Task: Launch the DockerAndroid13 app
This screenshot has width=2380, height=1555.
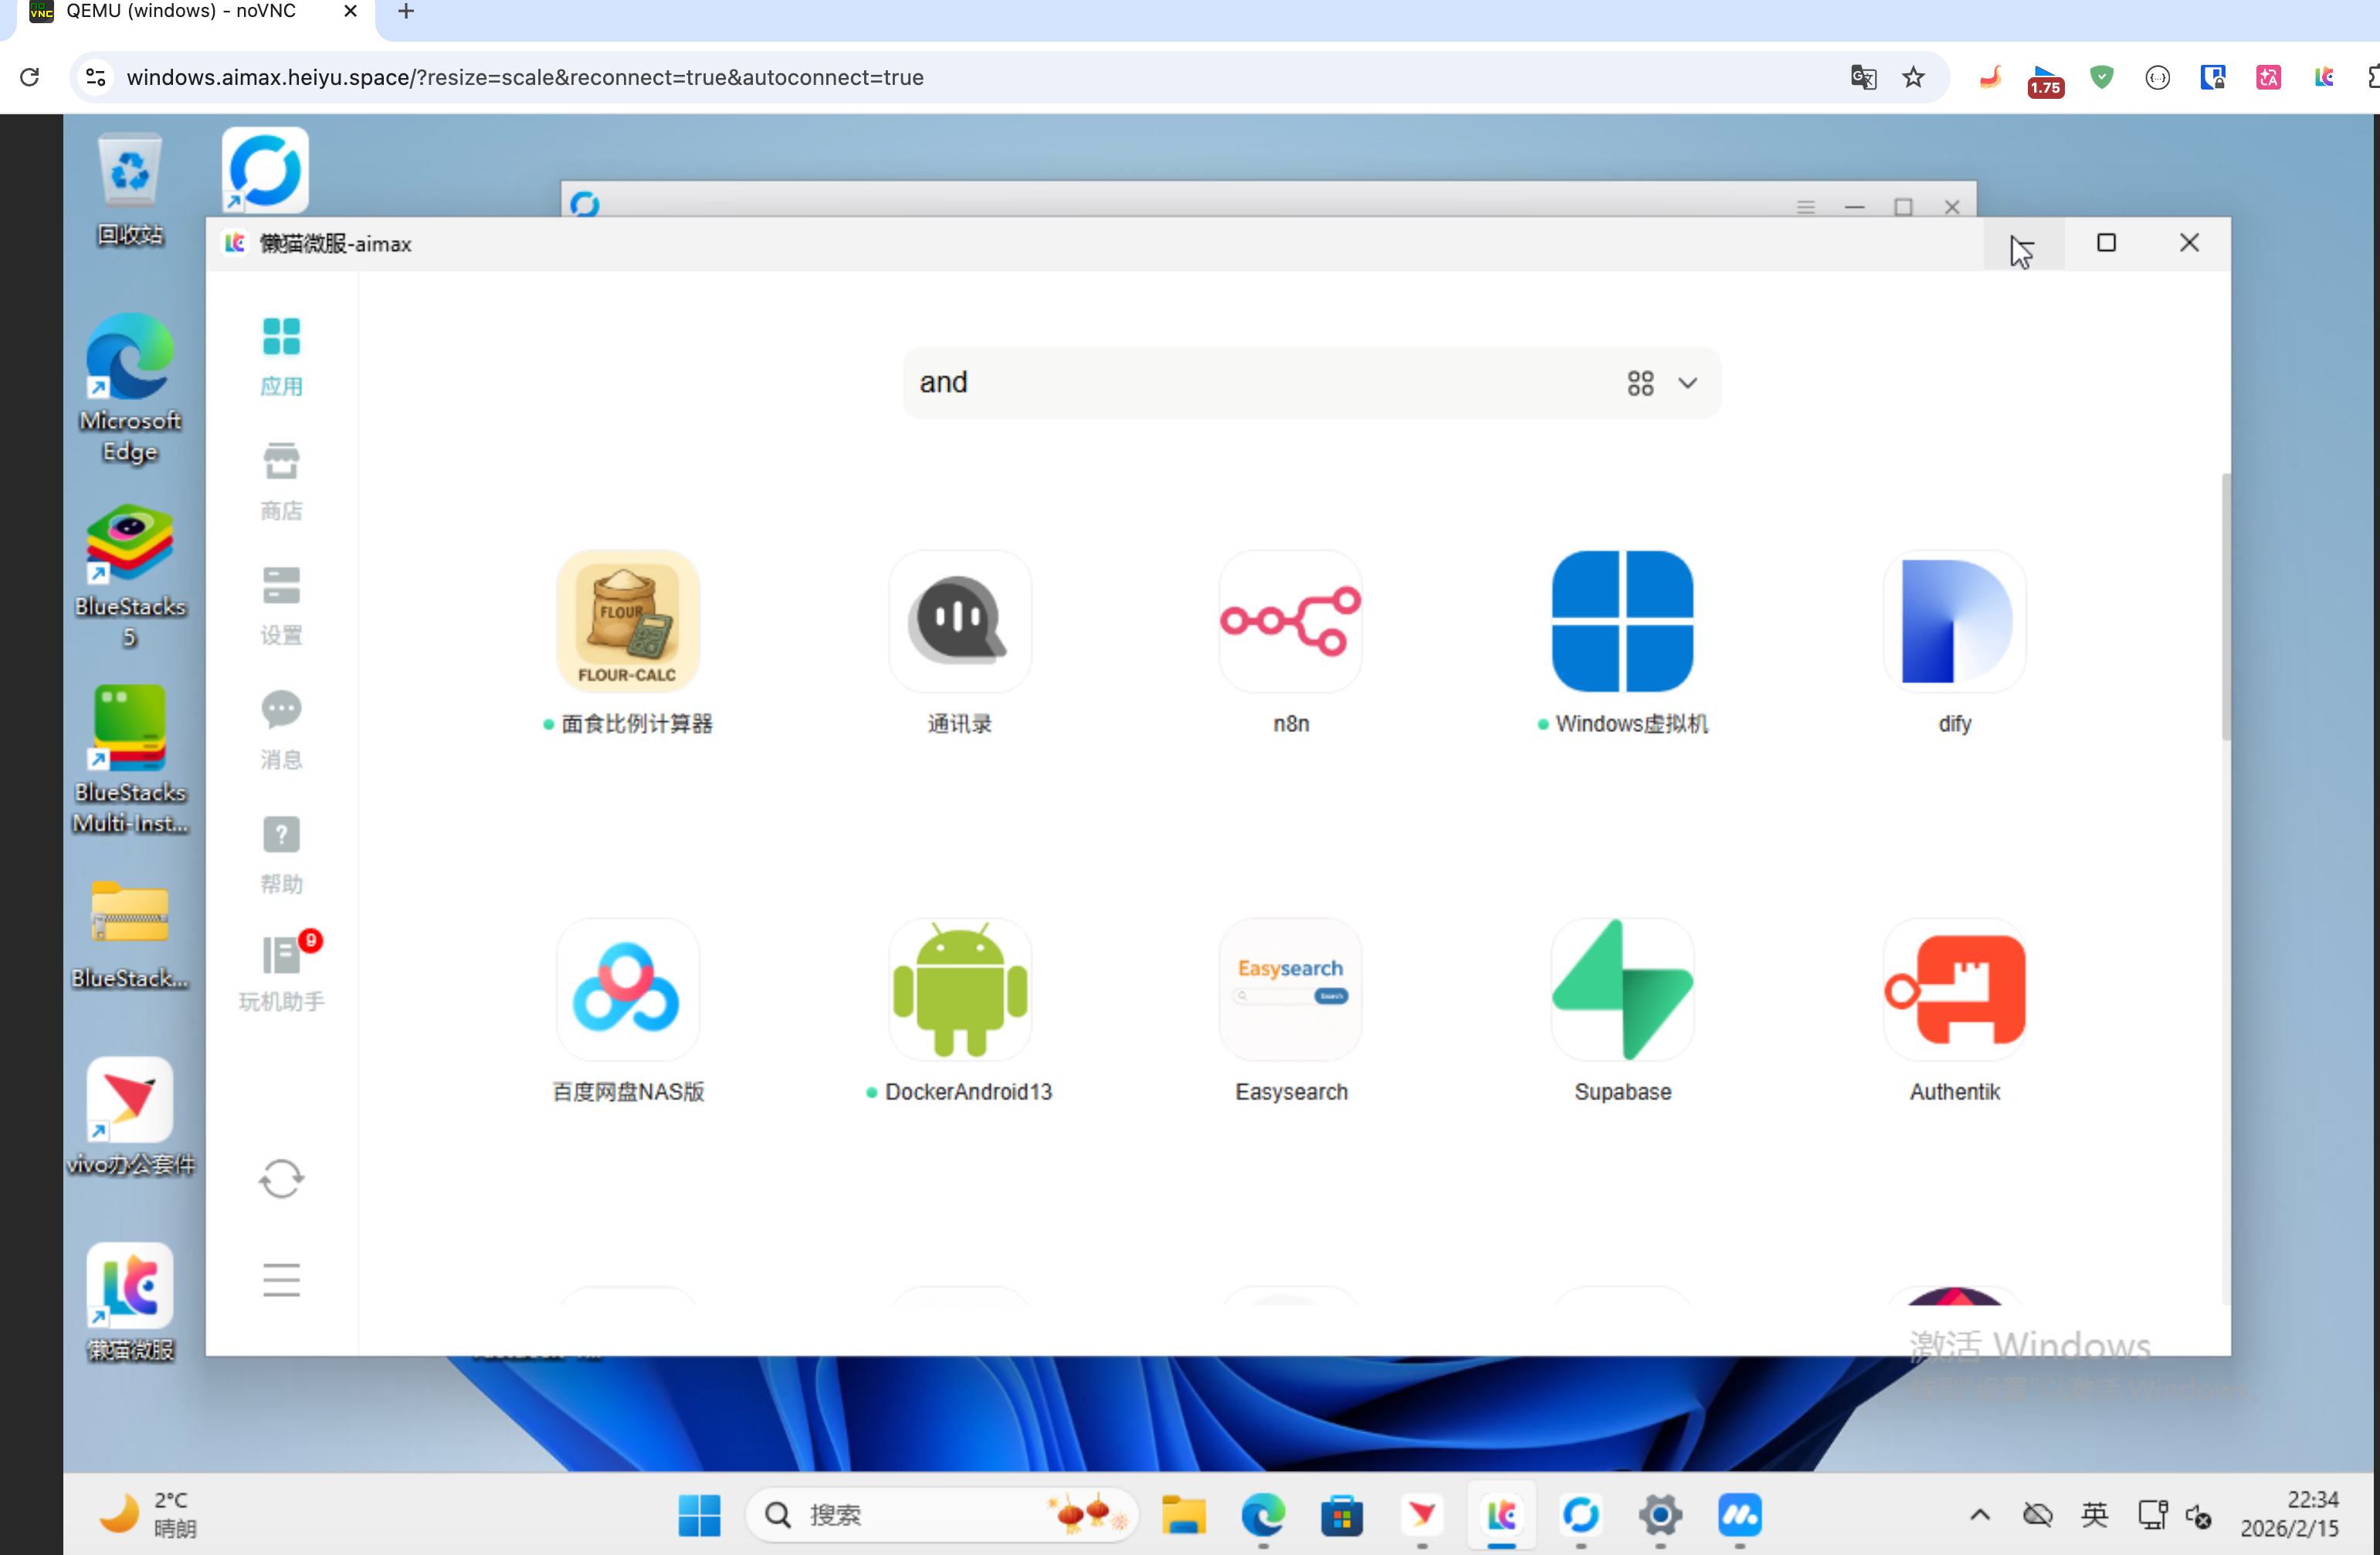Action: [959, 990]
